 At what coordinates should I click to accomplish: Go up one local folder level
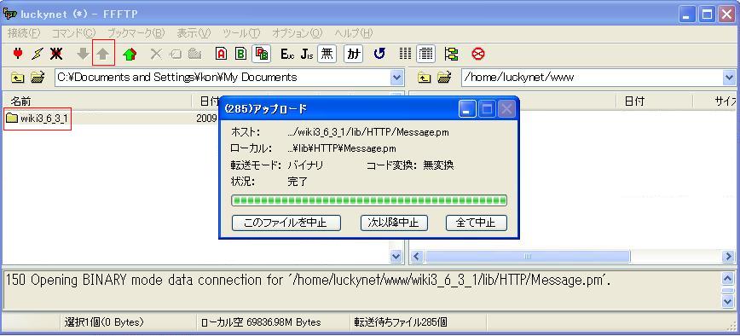pos(17,78)
